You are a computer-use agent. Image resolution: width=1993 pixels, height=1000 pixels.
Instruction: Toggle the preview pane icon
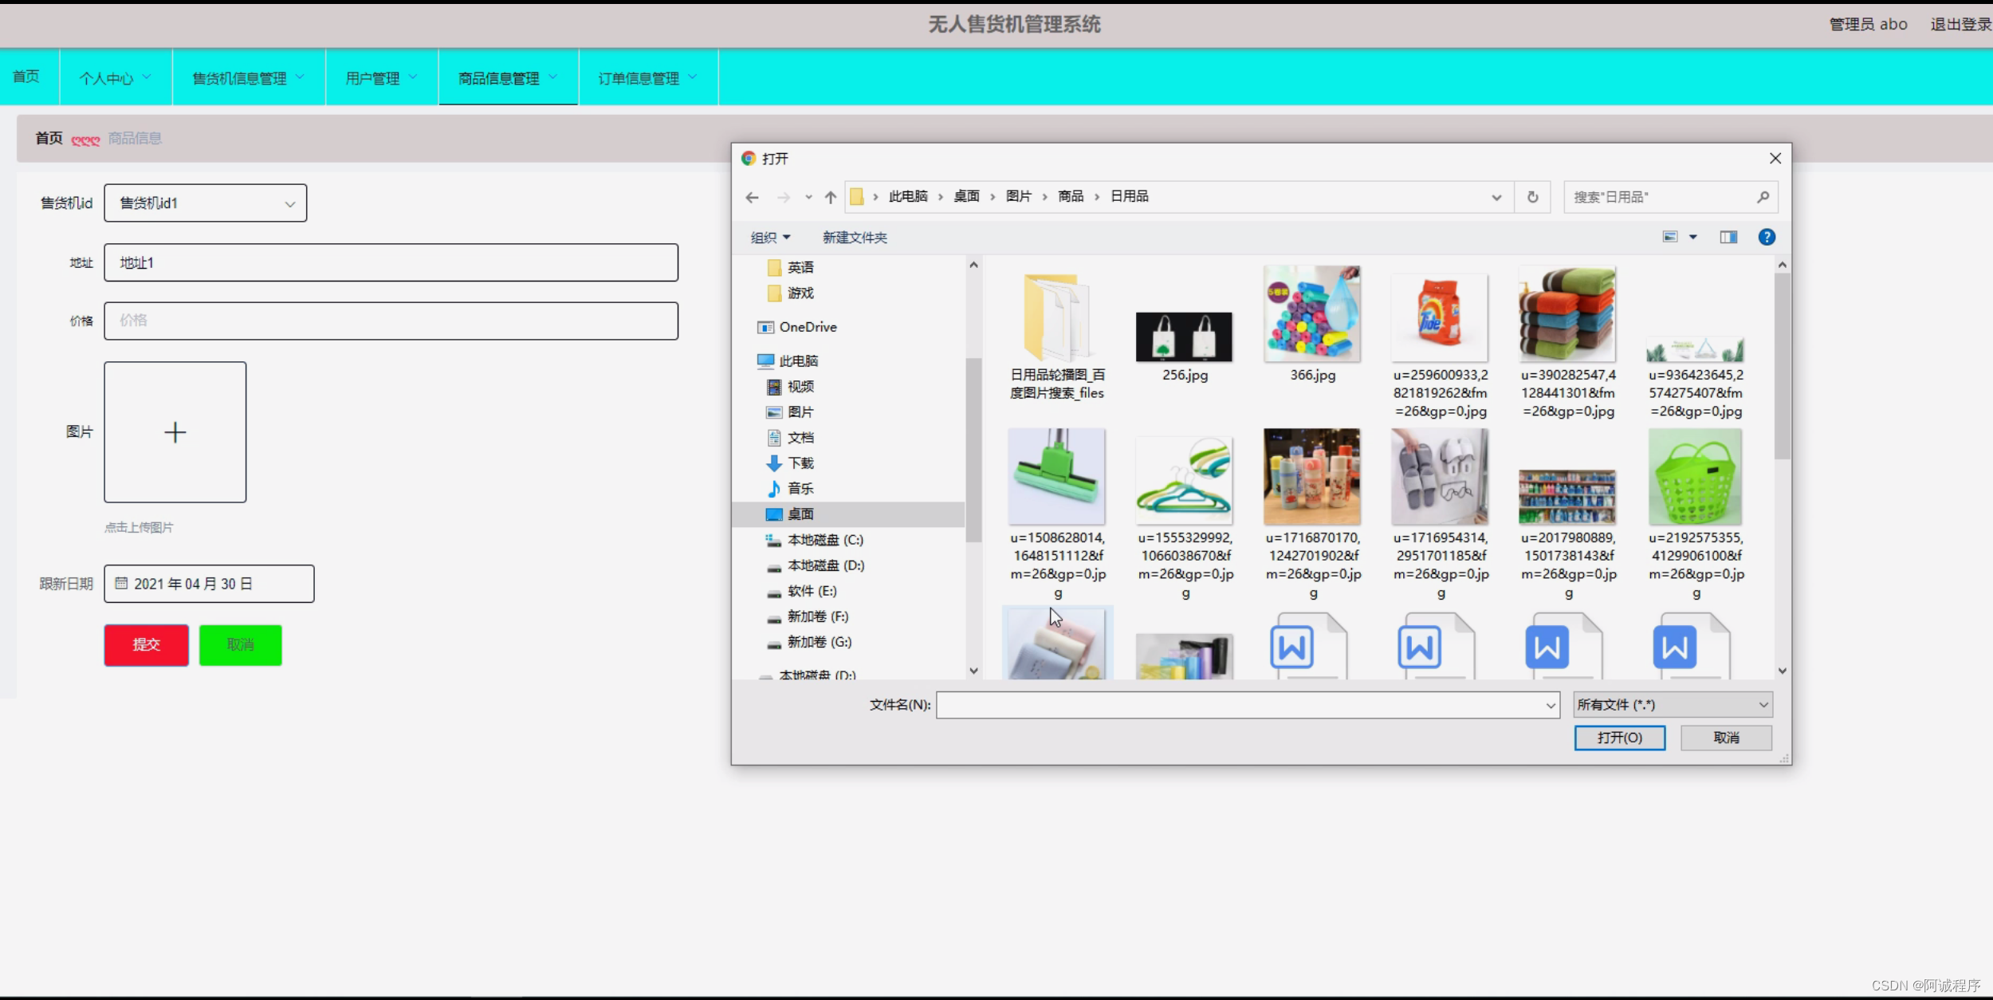[x=1728, y=237]
